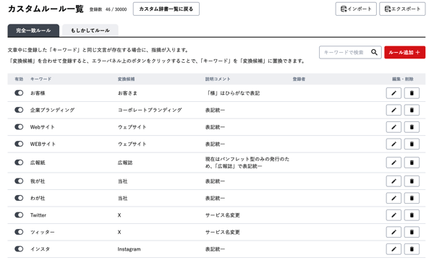Screen dimensions: 434x260
Task: Click the magnifier search icon
Action: pyautogui.click(x=374, y=52)
